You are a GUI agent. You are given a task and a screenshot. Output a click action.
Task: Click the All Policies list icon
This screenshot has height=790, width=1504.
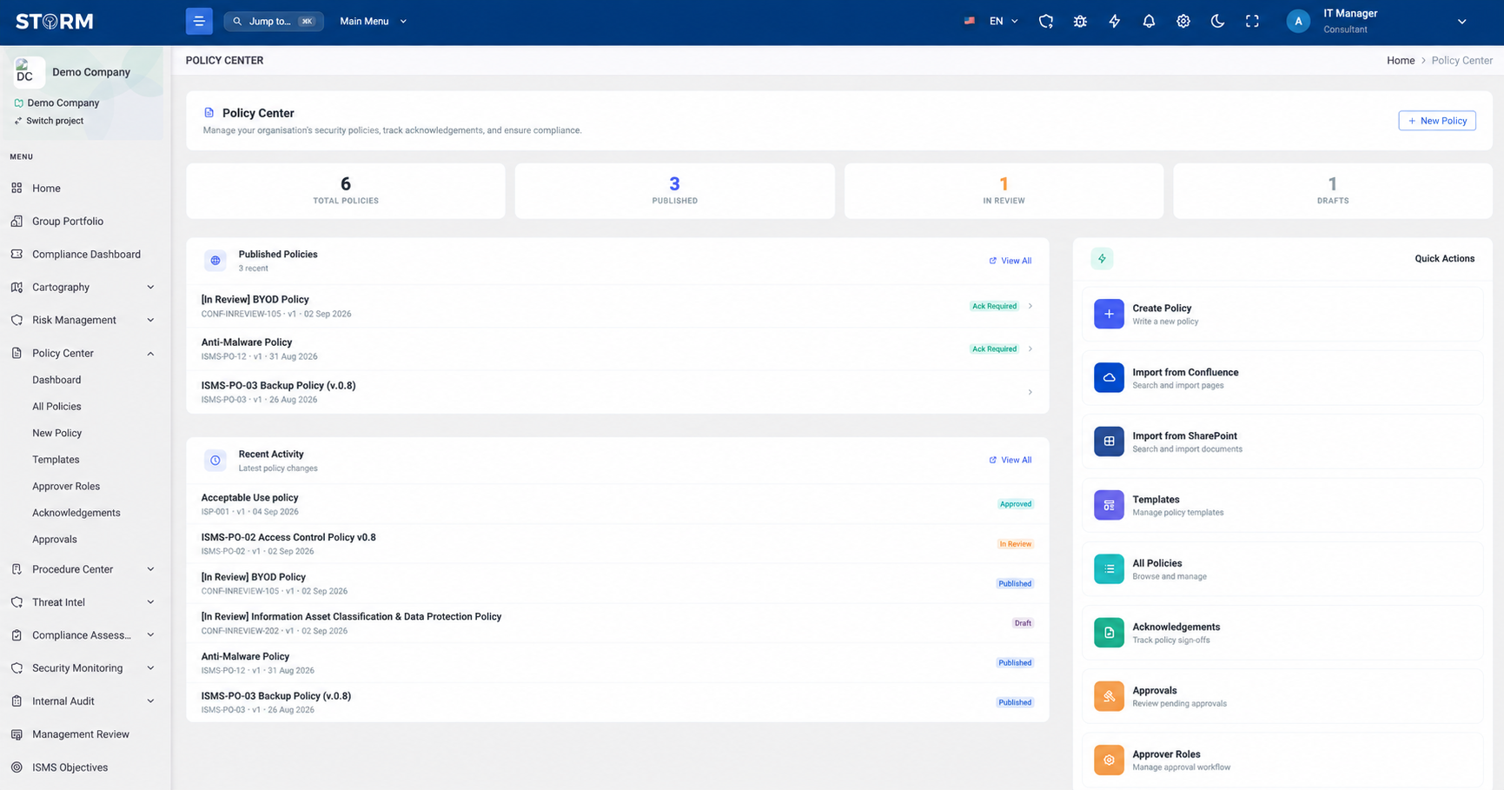coord(1109,568)
